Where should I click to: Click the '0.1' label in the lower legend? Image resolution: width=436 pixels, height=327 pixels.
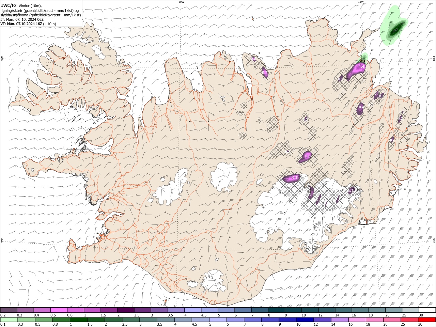[3, 325]
